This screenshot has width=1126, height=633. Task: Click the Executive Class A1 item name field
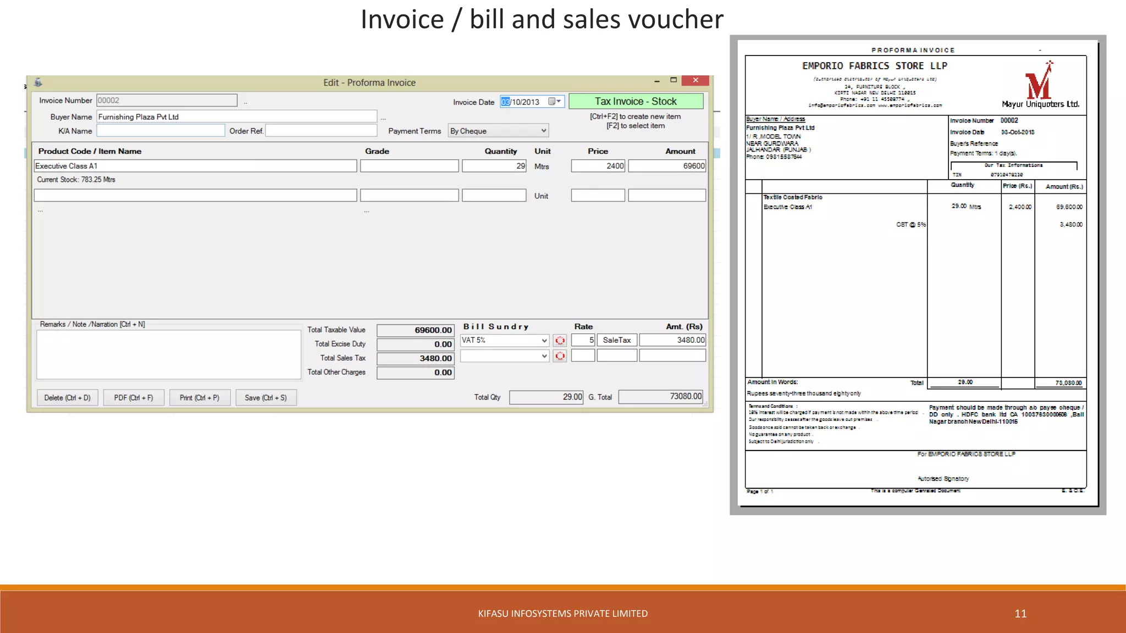[x=195, y=166]
